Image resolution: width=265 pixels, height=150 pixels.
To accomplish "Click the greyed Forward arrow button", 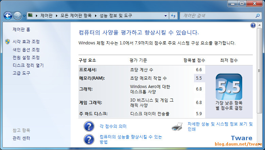I will 17,16.
